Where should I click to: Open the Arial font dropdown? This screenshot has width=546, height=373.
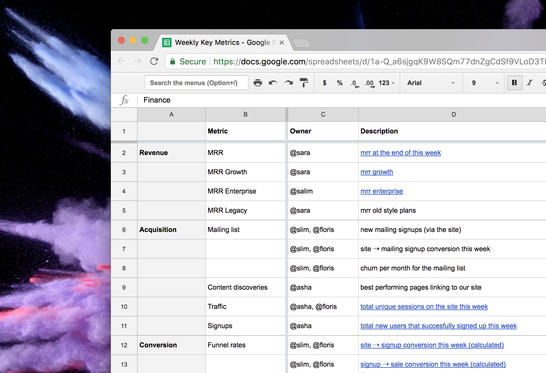(430, 83)
